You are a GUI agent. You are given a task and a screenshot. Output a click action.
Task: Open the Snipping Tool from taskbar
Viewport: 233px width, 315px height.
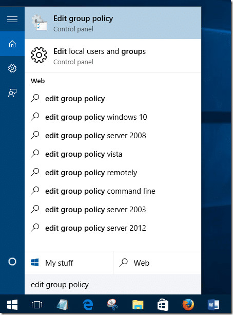[112, 305]
